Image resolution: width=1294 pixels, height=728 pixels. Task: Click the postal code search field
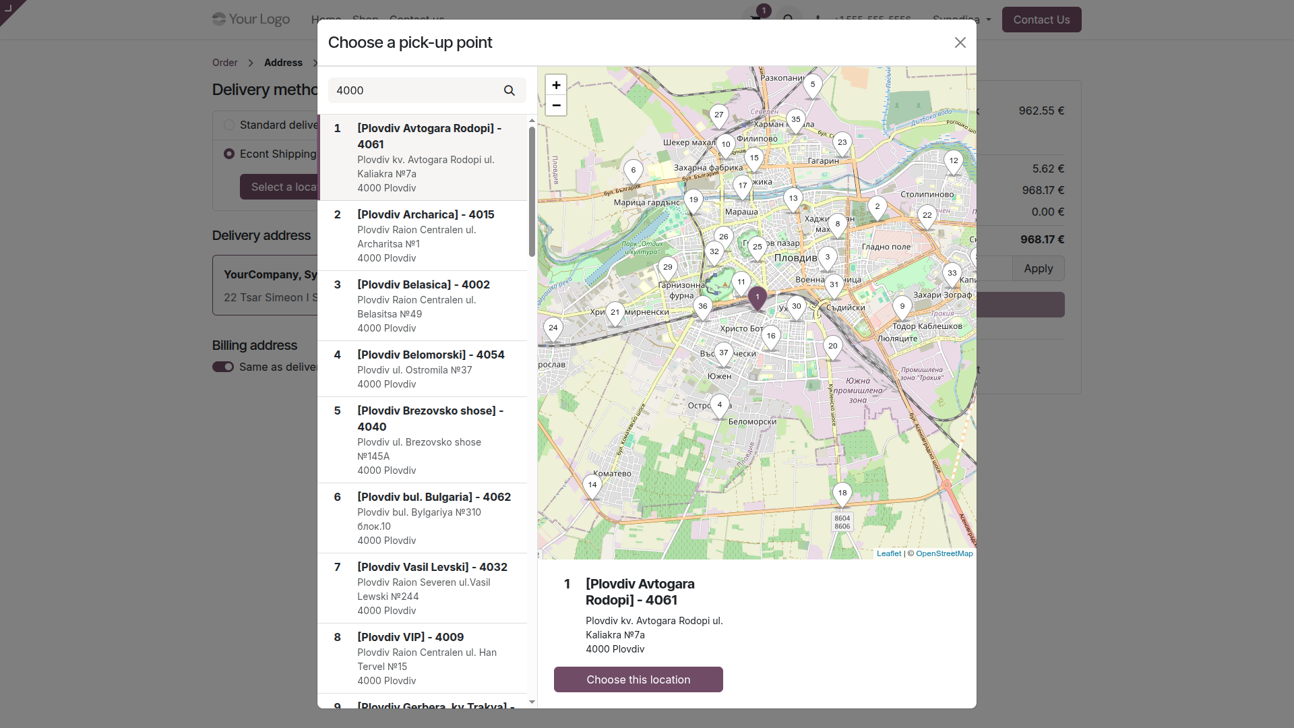[416, 90]
